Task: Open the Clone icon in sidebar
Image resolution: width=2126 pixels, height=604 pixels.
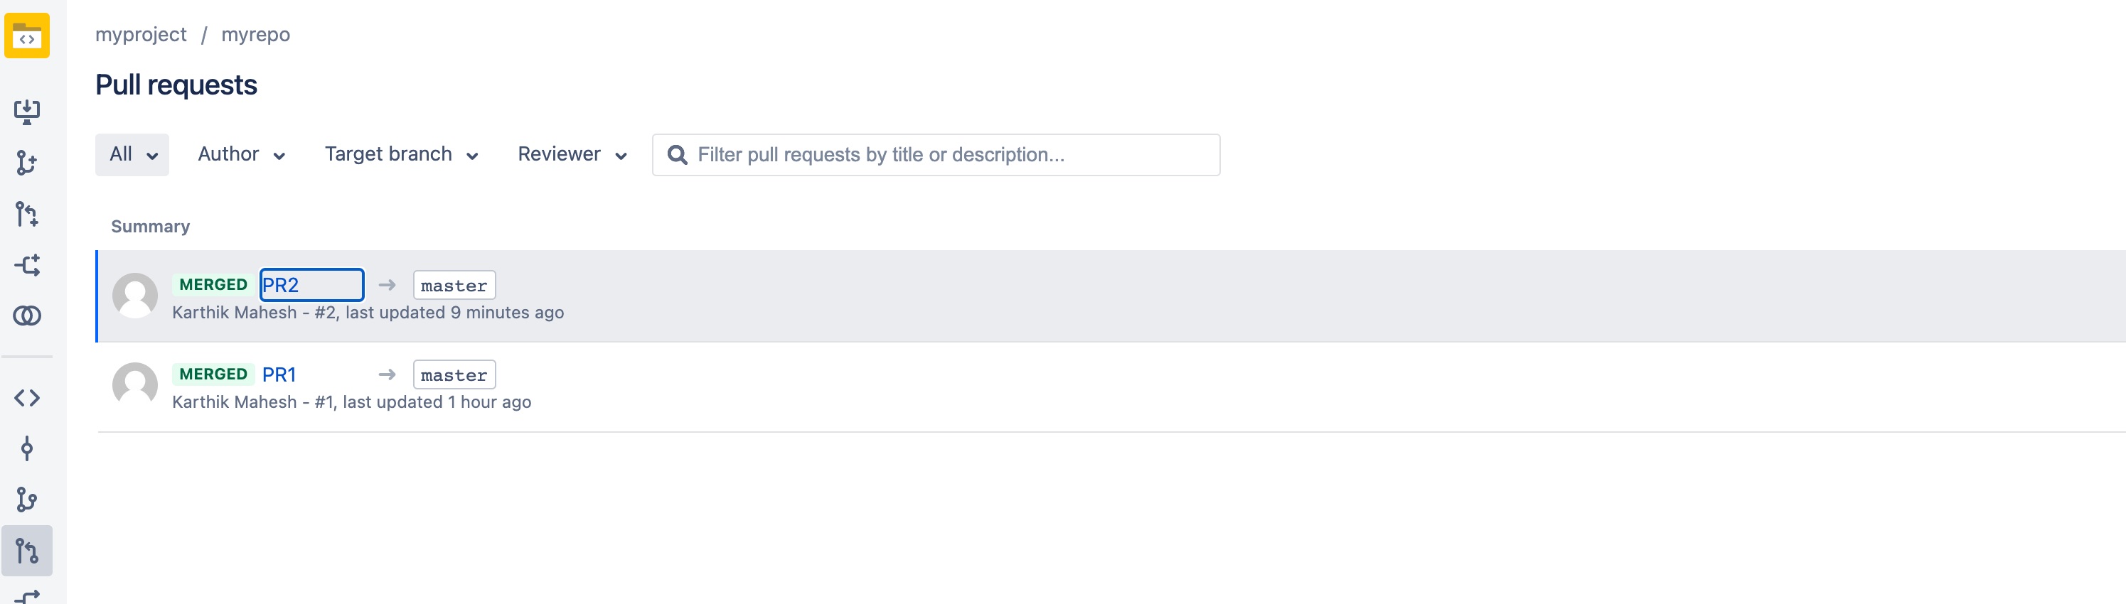Action: coord(26,112)
